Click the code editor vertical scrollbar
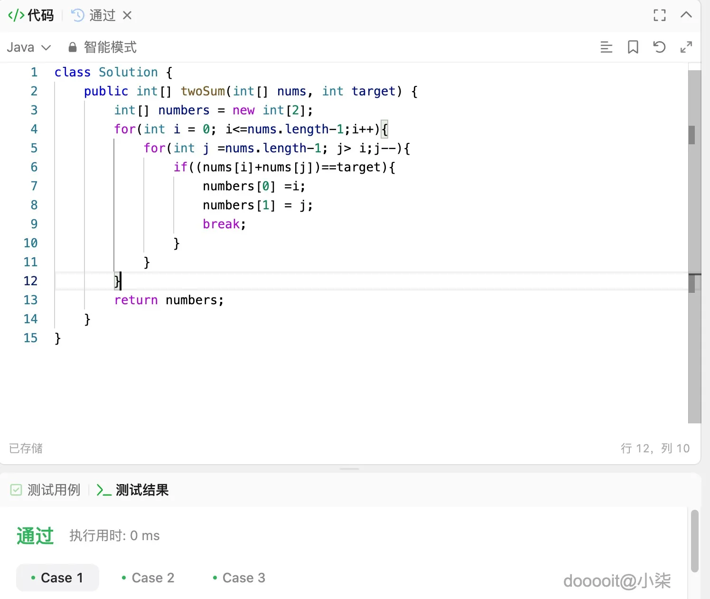 pyautogui.click(x=694, y=246)
